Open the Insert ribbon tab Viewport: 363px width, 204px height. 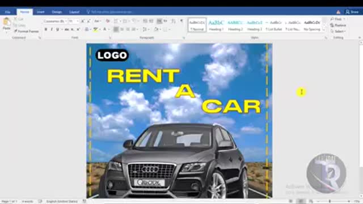click(x=40, y=12)
